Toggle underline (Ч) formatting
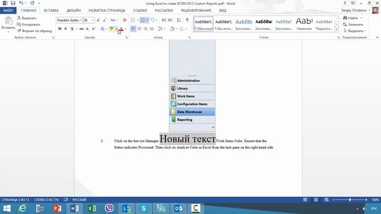The width and height of the screenshot is (381, 214). 72,29
